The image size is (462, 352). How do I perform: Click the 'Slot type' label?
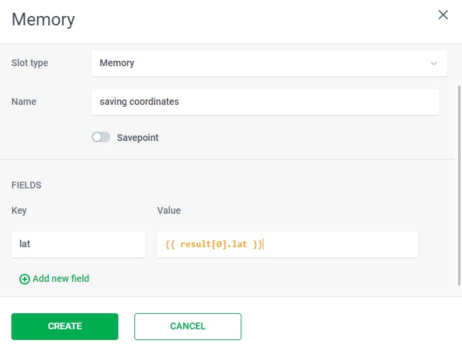click(30, 63)
